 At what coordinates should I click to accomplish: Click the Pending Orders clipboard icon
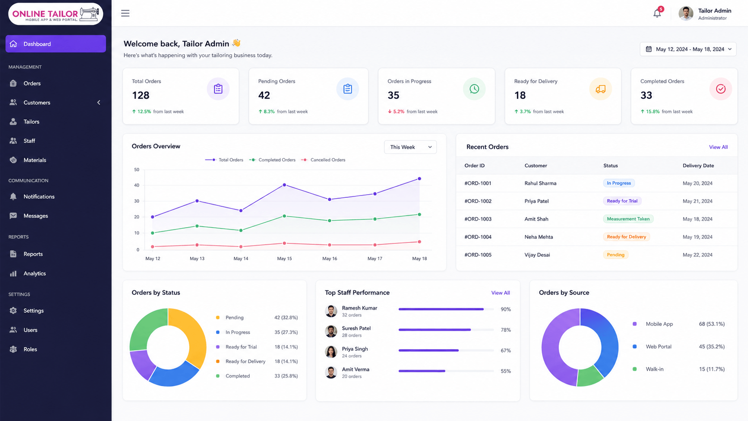(x=348, y=89)
